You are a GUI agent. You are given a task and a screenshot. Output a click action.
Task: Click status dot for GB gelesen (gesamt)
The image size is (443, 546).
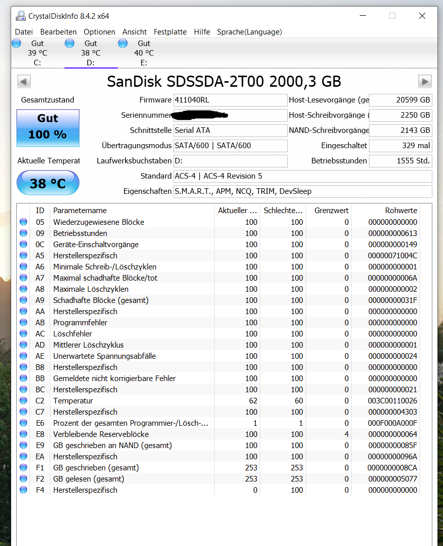click(23, 479)
